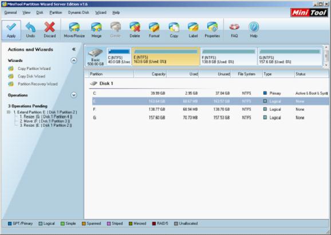Discard pending changes with red X icon
331x235 pixels.
[50, 27]
